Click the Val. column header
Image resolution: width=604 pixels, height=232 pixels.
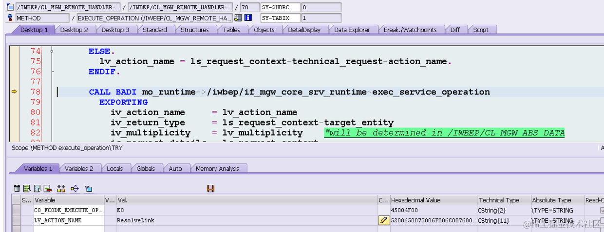pyautogui.click(x=246, y=200)
